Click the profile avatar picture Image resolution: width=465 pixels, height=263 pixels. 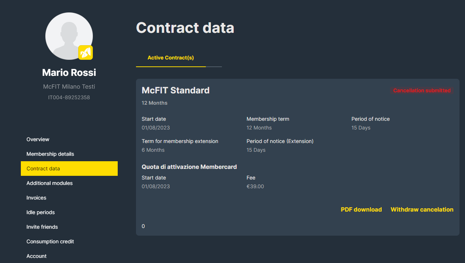(x=69, y=36)
